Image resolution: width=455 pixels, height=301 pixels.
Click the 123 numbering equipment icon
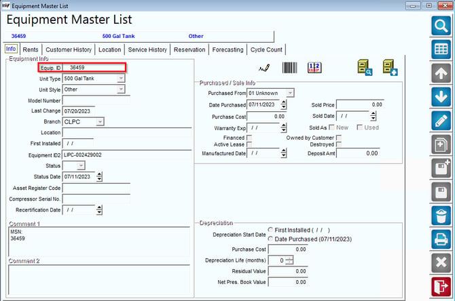pos(314,68)
